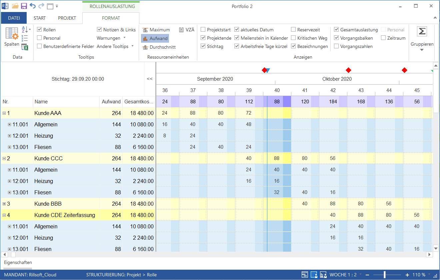
Task: Click the save icon in quick access toolbar
Action: [x=24, y=6]
